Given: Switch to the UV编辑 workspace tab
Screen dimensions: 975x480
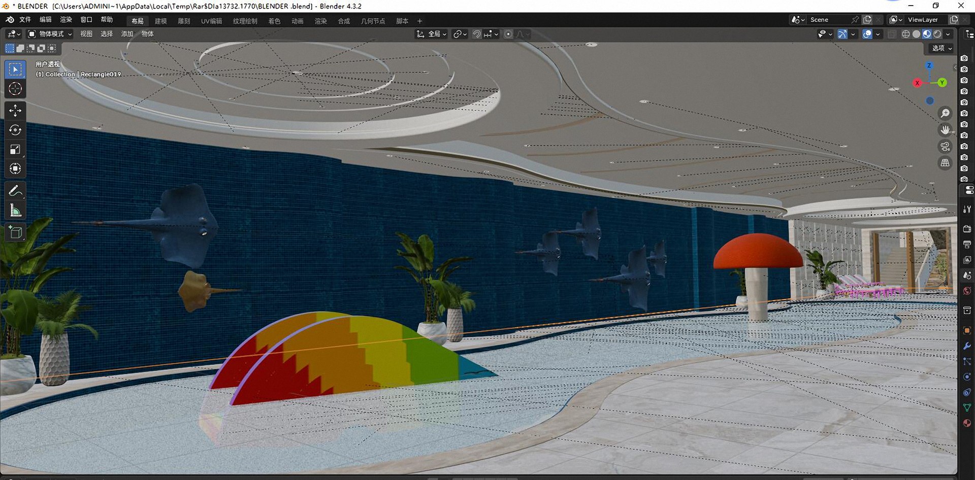Looking at the screenshot, I should point(211,21).
